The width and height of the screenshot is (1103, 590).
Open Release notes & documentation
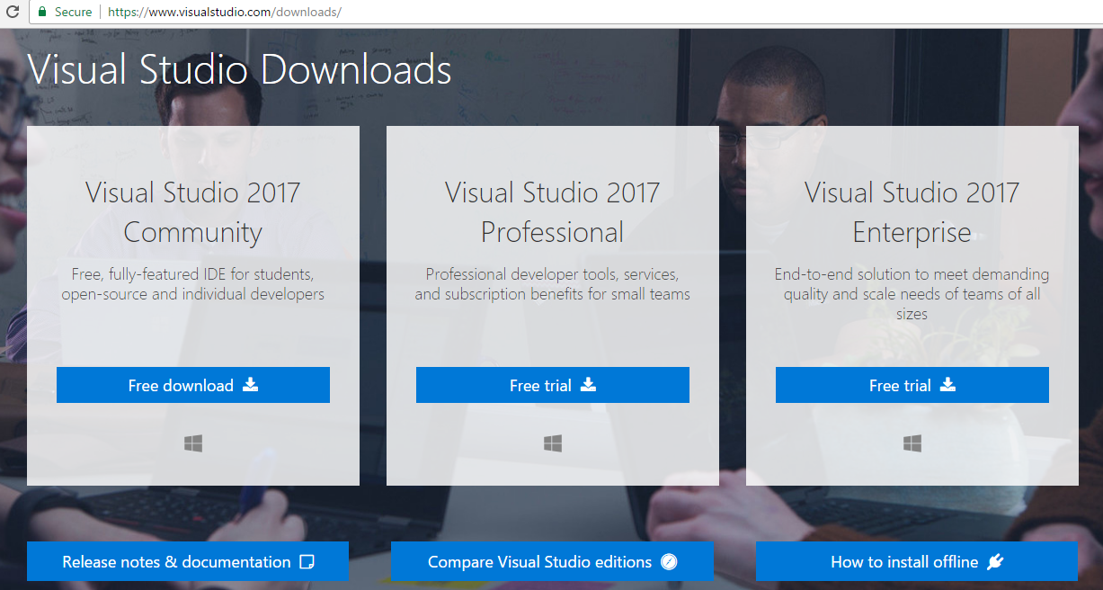pyautogui.click(x=188, y=561)
